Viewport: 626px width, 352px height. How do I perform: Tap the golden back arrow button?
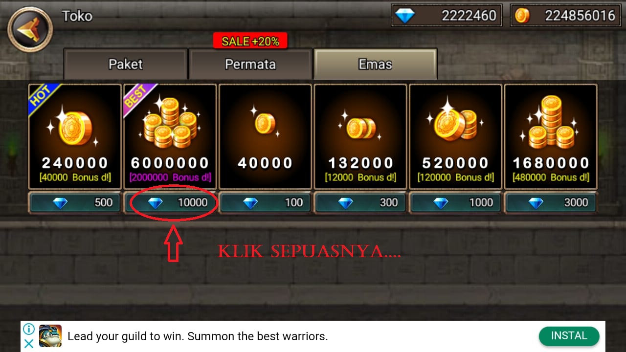tap(30, 29)
